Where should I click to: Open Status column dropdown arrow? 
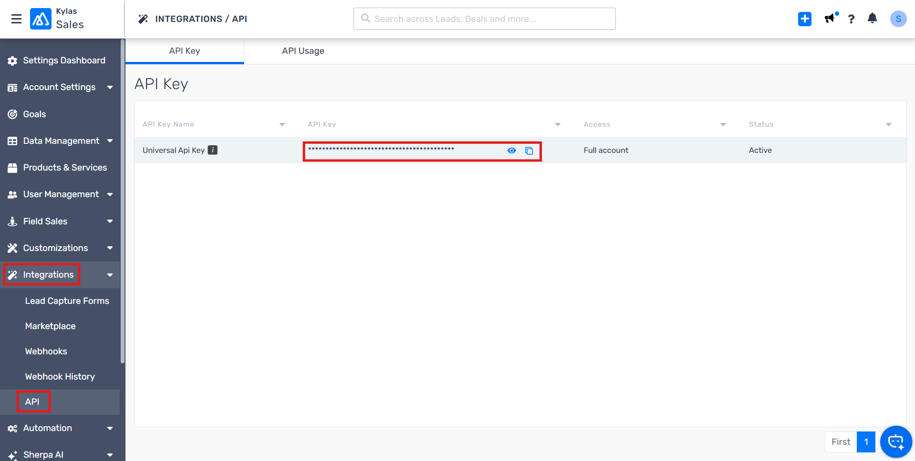coord(888,125)
